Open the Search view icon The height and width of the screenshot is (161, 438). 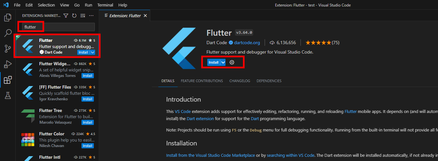point(7,33)
